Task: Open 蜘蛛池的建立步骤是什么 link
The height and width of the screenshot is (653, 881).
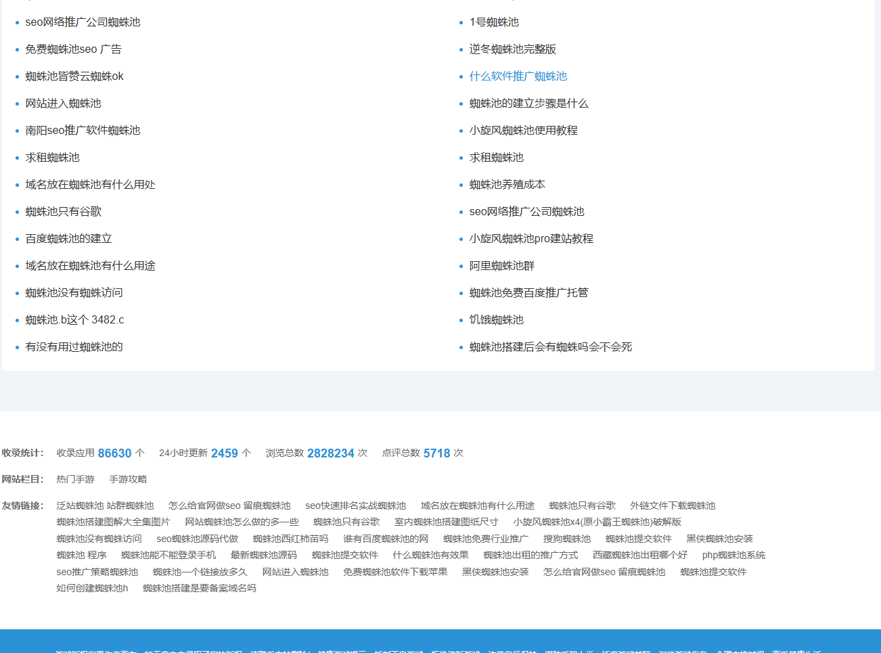Action: (528, 104)
